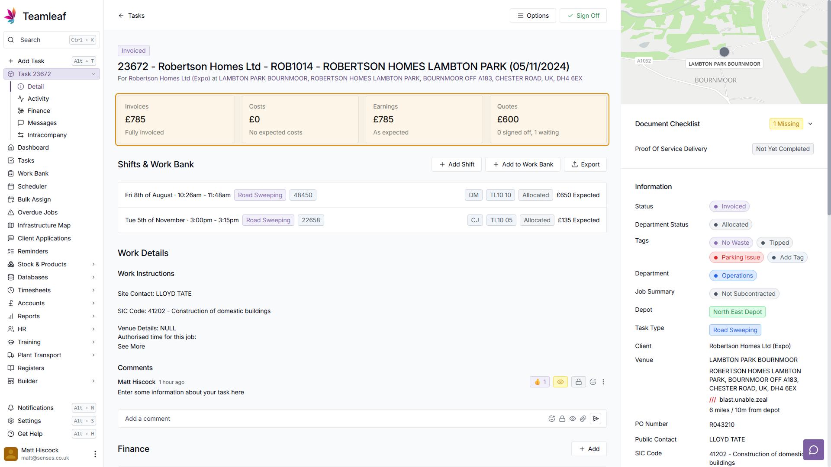The image size is (831, 467).
Task: Open Overdue Jobs warning icon
Action: click(11, 212)
